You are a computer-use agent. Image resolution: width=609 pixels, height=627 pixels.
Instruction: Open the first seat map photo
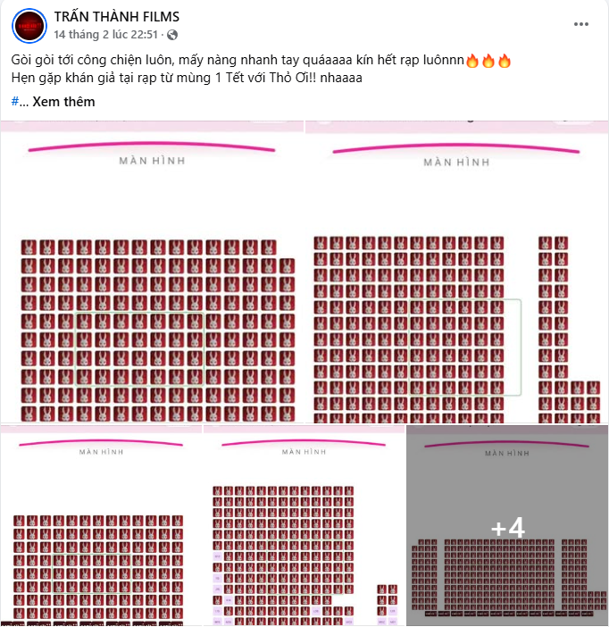pos(152,272)
